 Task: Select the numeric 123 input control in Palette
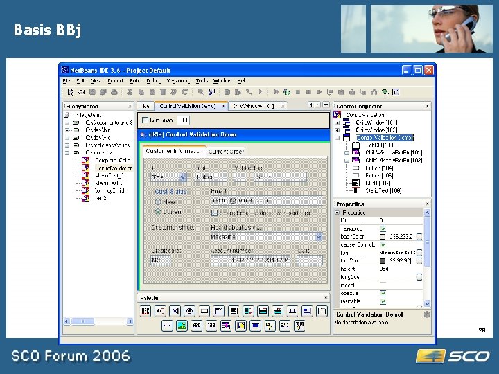(211, 326)
